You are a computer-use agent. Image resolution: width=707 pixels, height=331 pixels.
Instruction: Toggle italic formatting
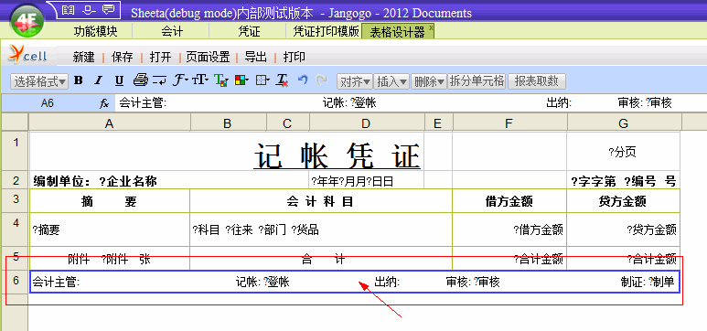(x=98, y=80)
